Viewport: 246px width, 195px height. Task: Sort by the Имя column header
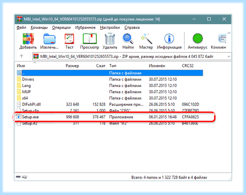(x=21, y=66)
